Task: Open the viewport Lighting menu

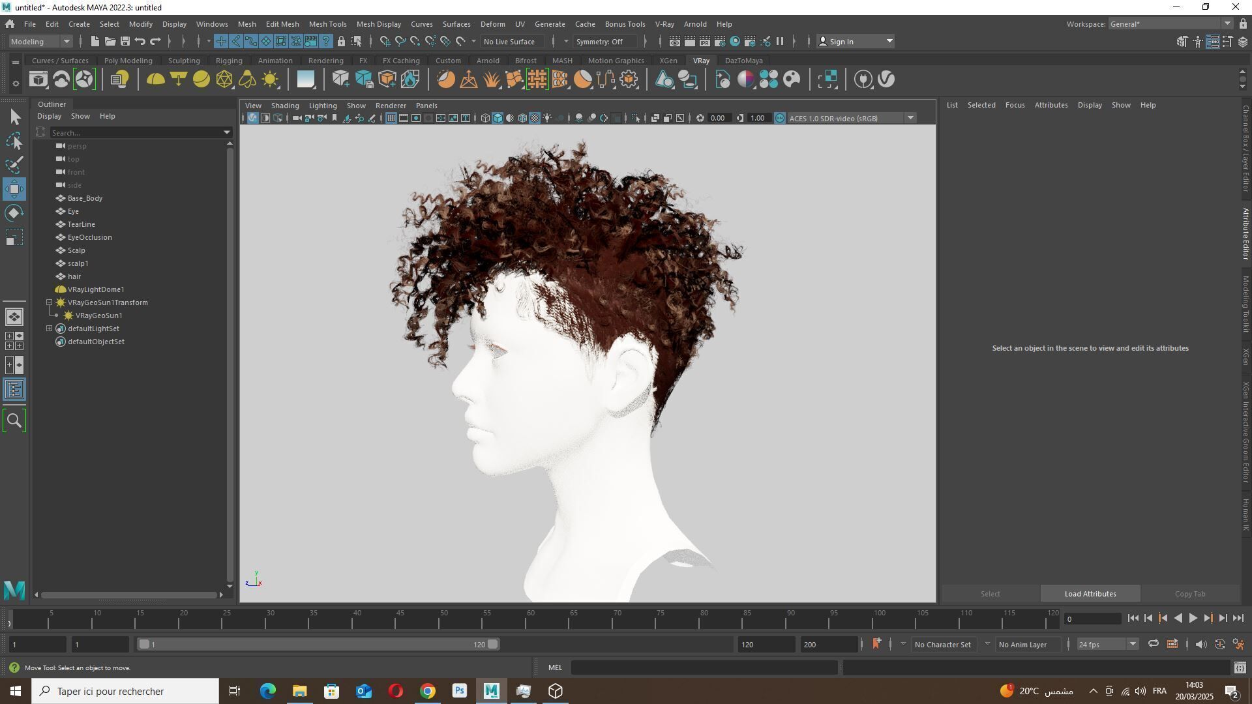Action: point(323,106)
